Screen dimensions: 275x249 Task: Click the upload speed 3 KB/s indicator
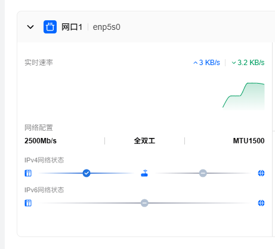(x=206, y=63)
